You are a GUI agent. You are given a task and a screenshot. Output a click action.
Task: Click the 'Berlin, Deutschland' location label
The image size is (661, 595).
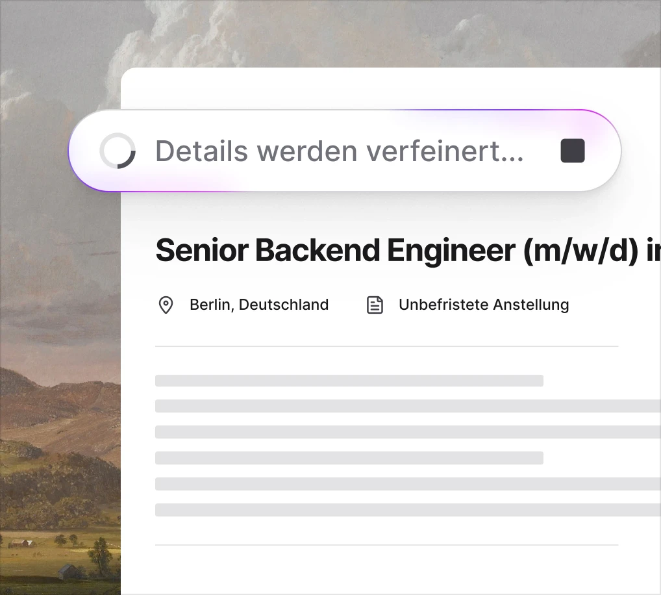point(259,305)
